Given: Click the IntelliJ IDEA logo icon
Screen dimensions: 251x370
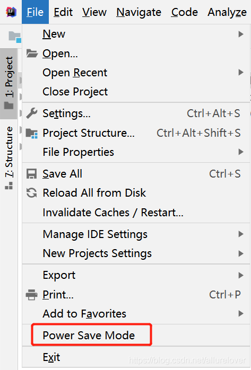Looking at the screenshot, I should pos(11,12).
